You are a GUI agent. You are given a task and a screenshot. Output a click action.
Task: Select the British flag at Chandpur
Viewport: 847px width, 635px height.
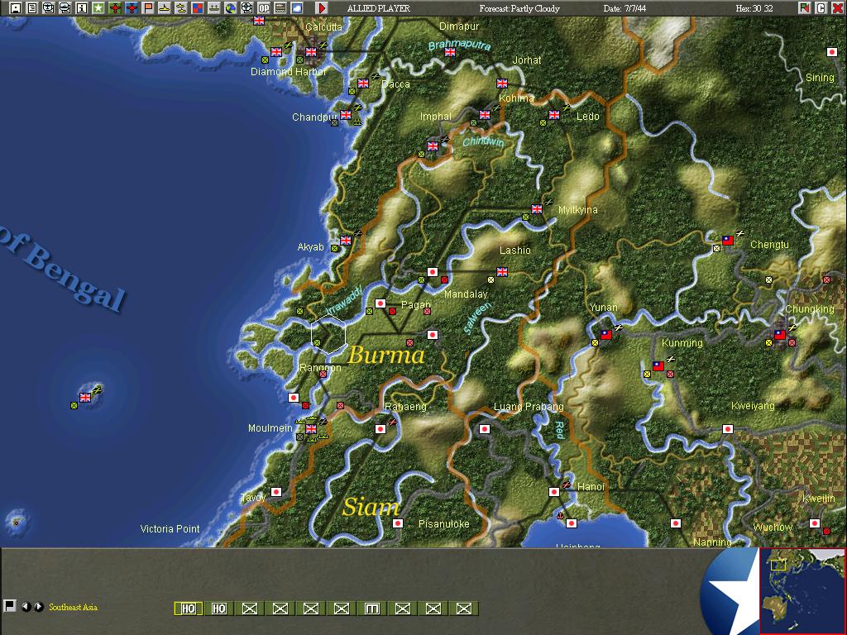pyautogui.click(x=346, y=114)
